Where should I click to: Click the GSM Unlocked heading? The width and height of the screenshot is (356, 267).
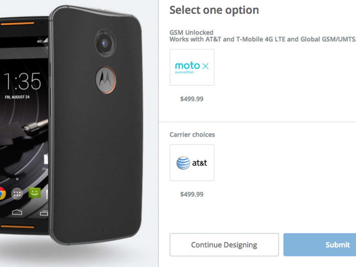(191, 33)
